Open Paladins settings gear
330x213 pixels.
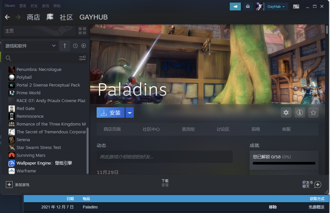[286, 113]
